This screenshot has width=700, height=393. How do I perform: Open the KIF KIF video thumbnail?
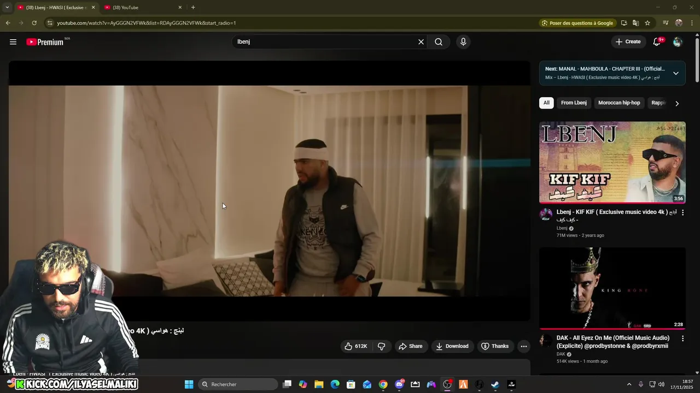[x=612, y=163]
